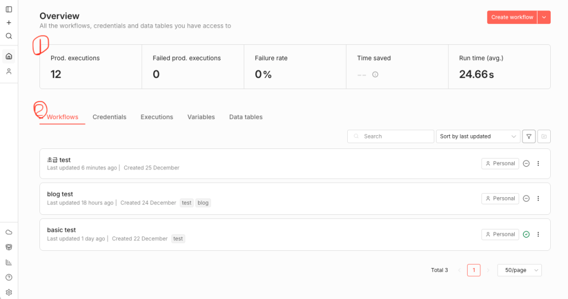
Task: Click the filter funnel icon button
Action: click(529, 136)
